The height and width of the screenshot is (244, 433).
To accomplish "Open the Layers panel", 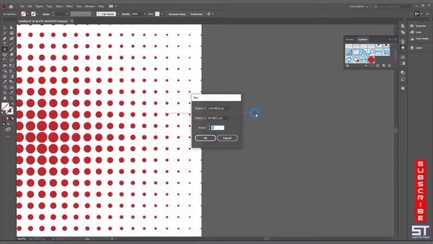I will pyautogui.click(x=416, y=48).
